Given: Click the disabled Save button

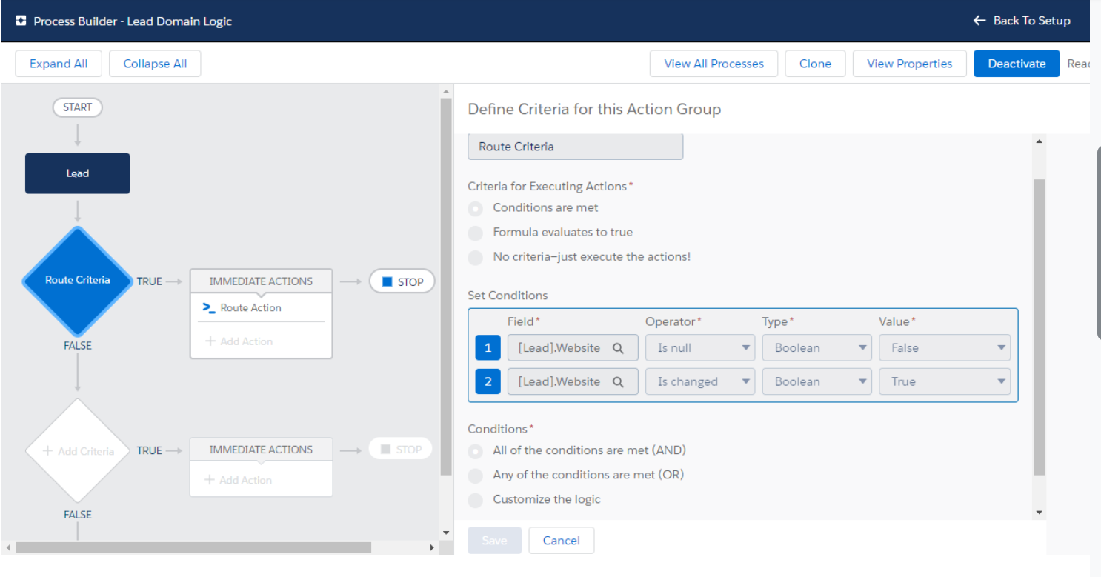Looking at the screenshot, I should point(494,541).
